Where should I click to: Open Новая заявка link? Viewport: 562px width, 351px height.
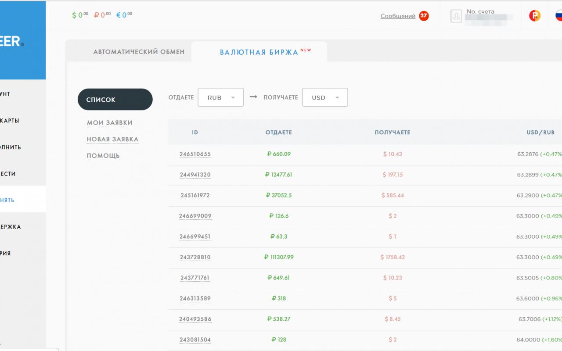pos(112,139)
